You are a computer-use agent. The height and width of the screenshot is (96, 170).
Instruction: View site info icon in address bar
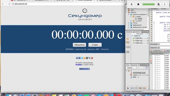(13, 4)
